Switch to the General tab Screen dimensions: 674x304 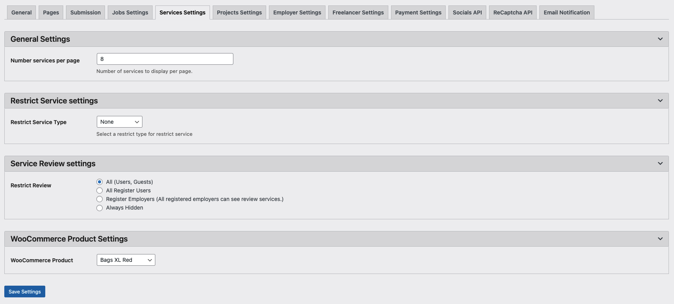pos(21,12)
